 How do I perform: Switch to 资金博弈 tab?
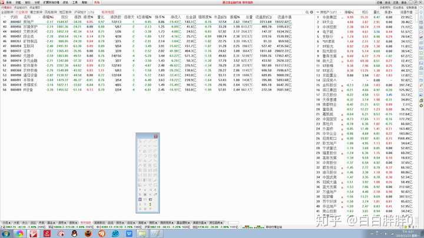[35, 8]
